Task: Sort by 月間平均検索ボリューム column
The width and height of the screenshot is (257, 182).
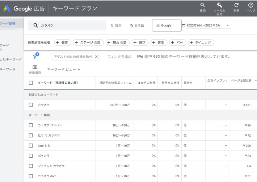Action: click(115, 83)
